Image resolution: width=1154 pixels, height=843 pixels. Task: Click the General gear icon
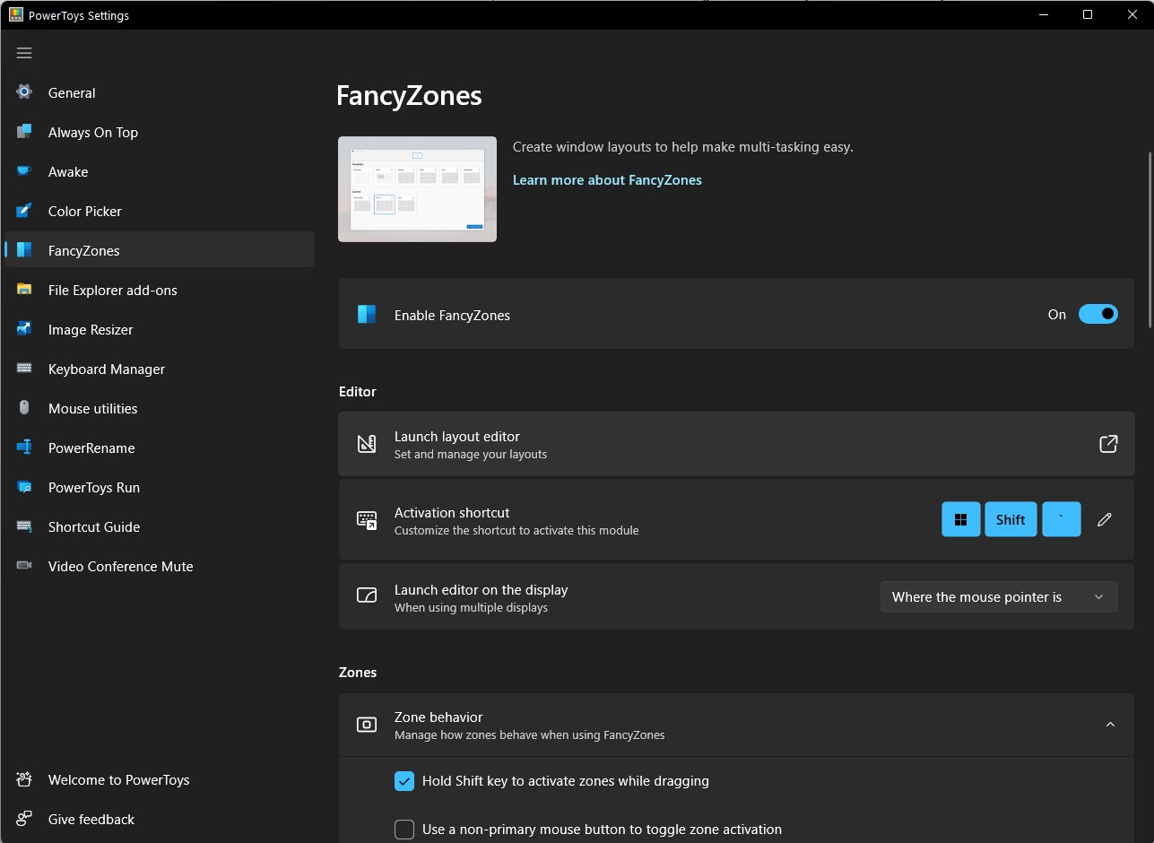[x=24, y=92]
